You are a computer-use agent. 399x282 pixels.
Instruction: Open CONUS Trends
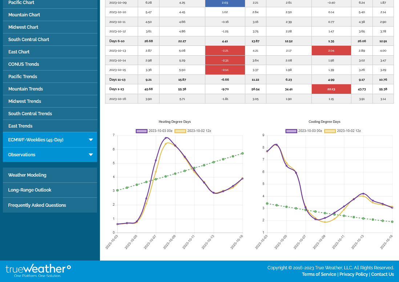click(24, 64)
